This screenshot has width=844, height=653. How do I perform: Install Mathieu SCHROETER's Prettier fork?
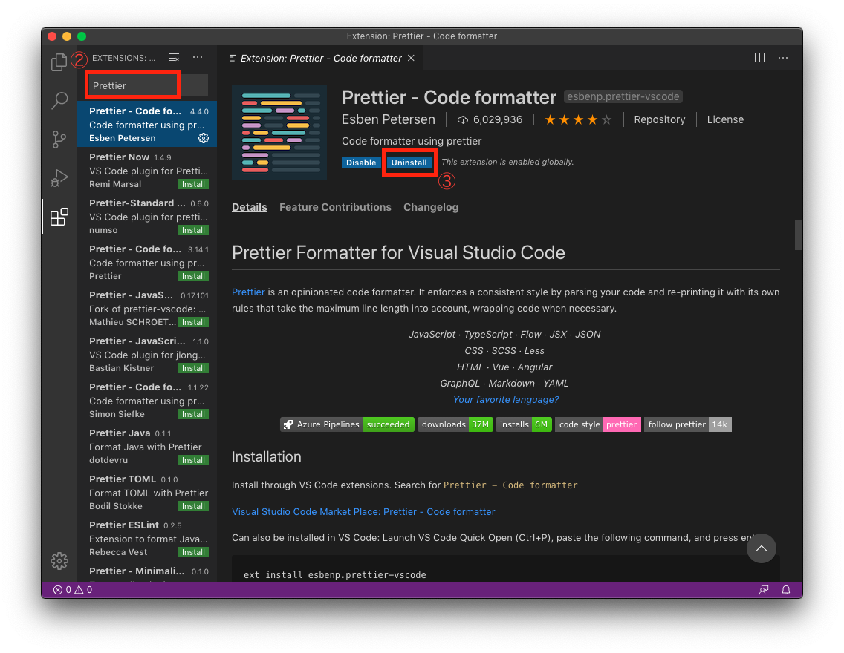pyautogui.click(x=193, y=323)
